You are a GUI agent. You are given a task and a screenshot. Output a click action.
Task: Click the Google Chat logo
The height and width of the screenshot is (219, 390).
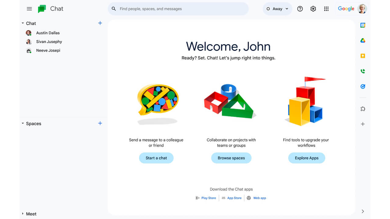(x=41, y=9)
